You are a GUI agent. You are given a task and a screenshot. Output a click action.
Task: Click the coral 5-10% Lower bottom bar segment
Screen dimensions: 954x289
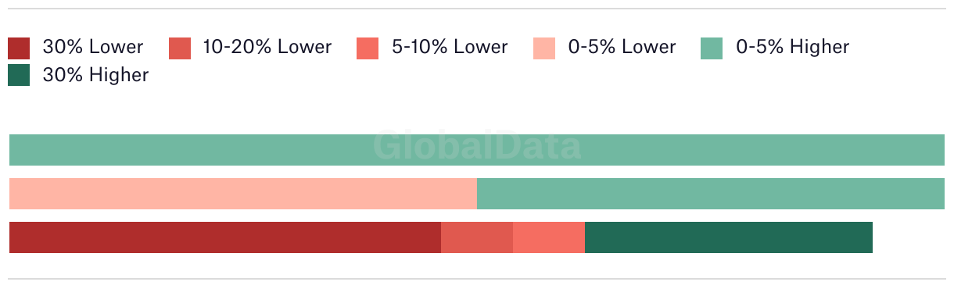click(549, 237)
